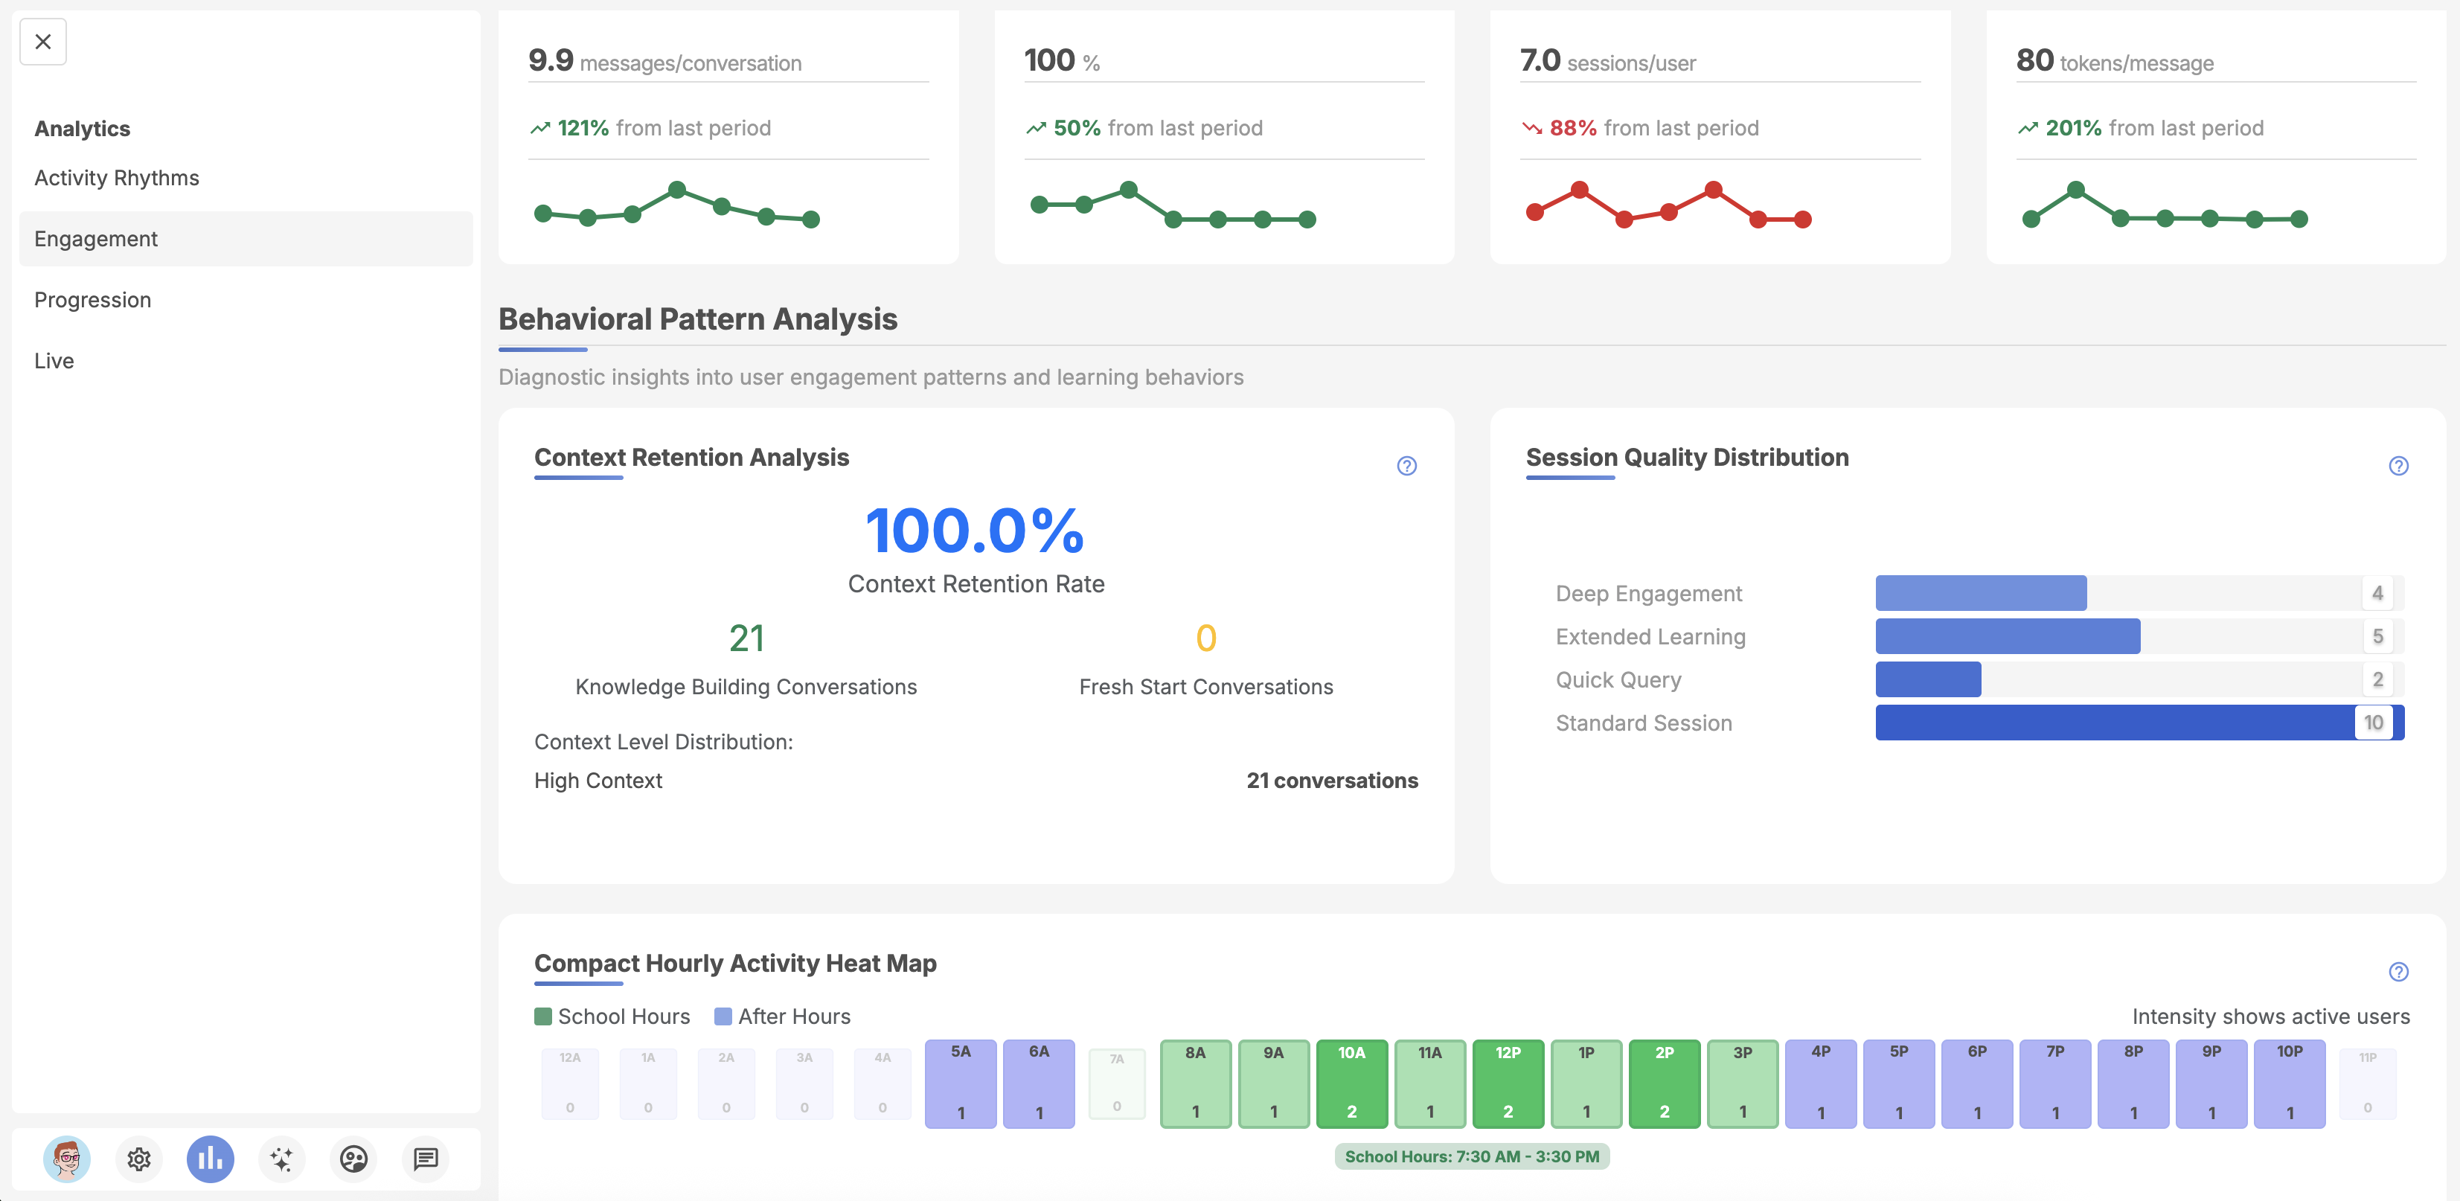Open the Live analytics view
This screenshot has width=2460, height=1201.
pyautogui.click(x=54, y=361)
